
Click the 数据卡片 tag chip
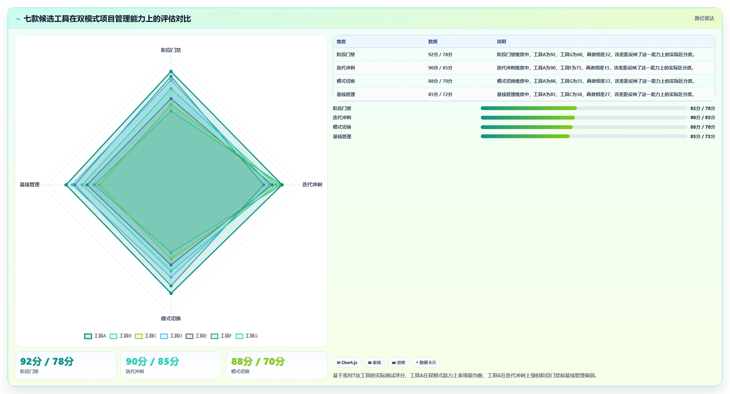(426, 362)
